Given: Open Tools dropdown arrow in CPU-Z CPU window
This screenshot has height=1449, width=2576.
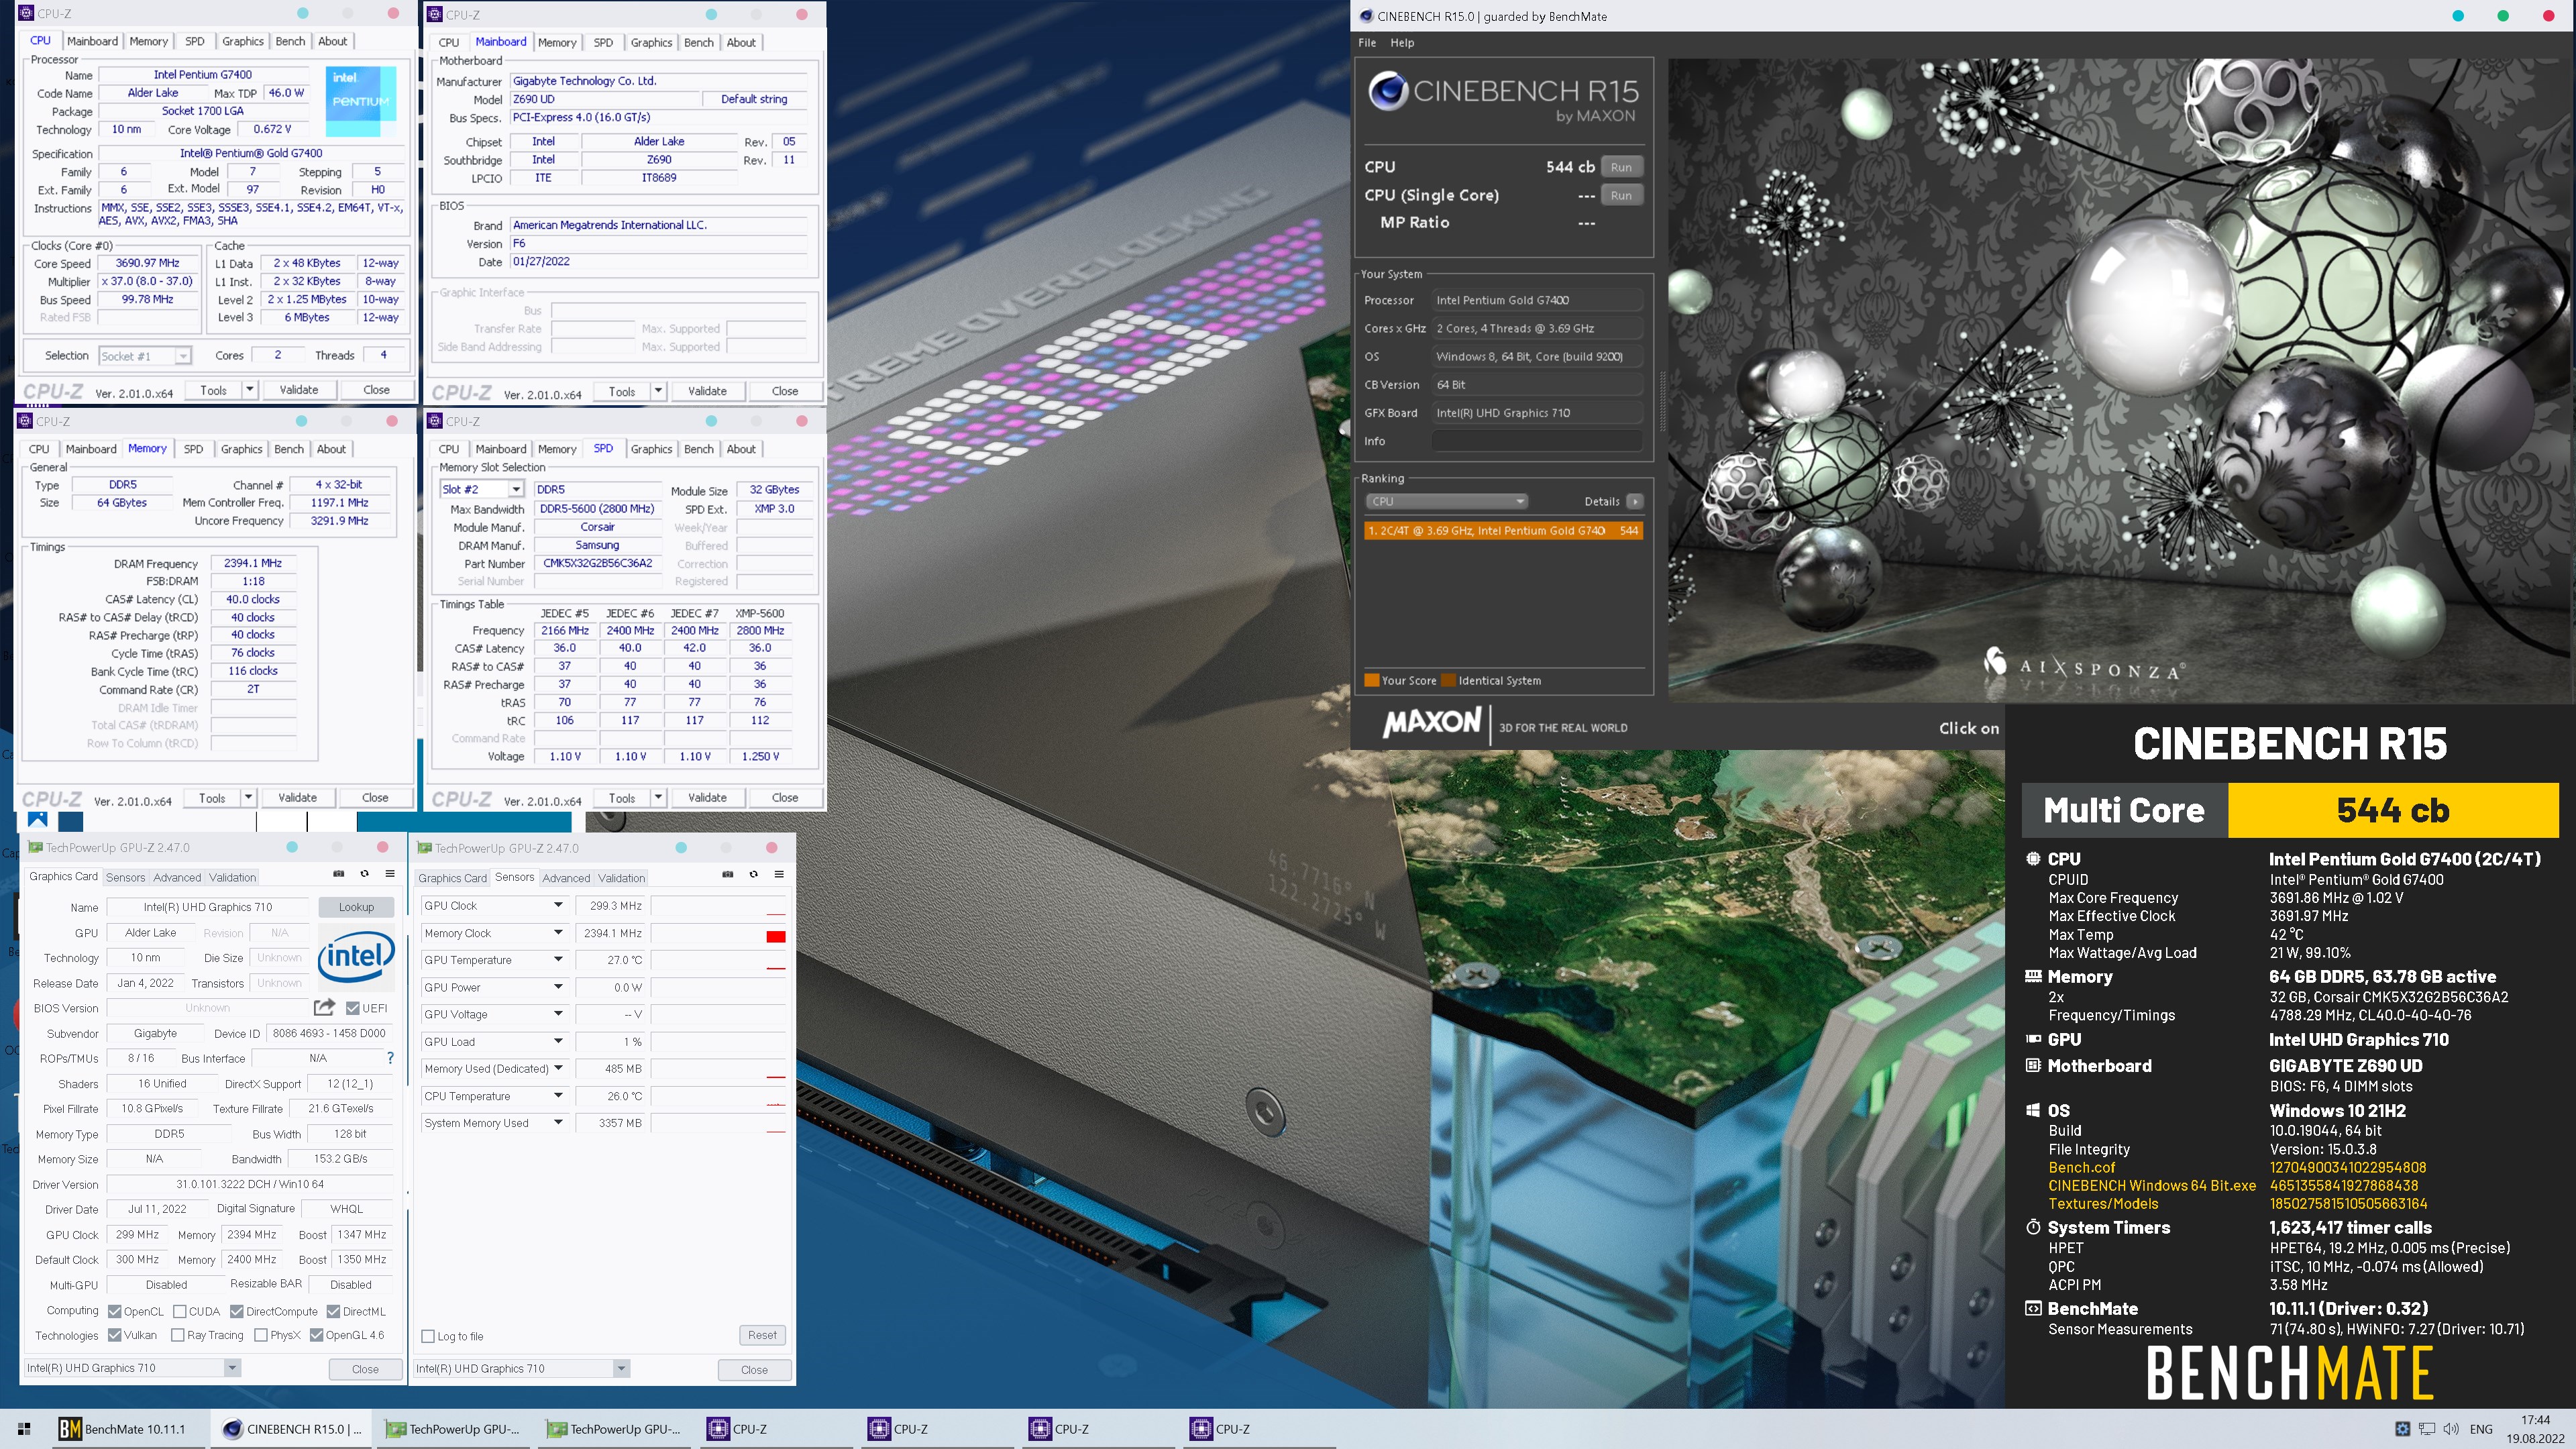Looking at the screenshot, I should click(249, 390).
